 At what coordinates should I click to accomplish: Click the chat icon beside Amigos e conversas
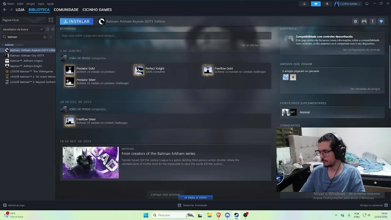(386, 205)
